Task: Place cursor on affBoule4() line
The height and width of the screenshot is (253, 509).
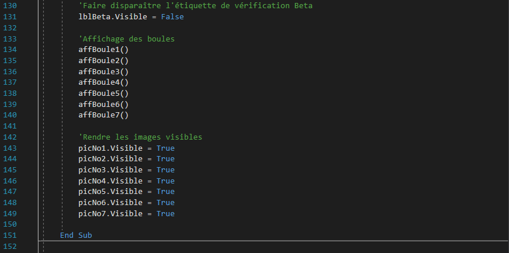Action: tap(103, 82)
